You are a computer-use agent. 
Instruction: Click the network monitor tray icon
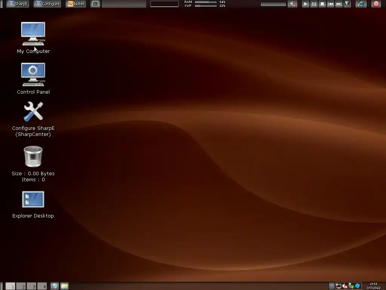click(339, 286)
